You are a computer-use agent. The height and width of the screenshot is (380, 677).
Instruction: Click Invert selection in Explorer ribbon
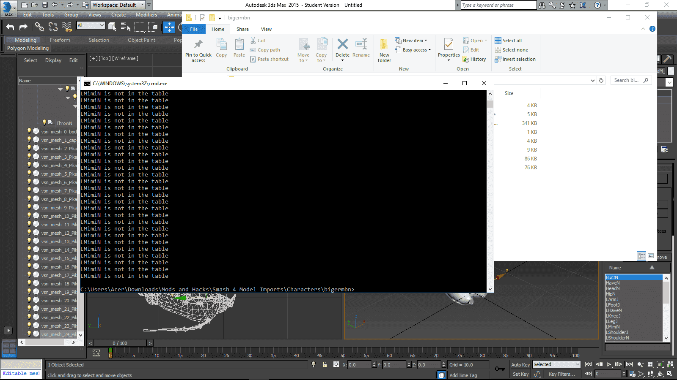pyautogui.click(x=515, y=59)
